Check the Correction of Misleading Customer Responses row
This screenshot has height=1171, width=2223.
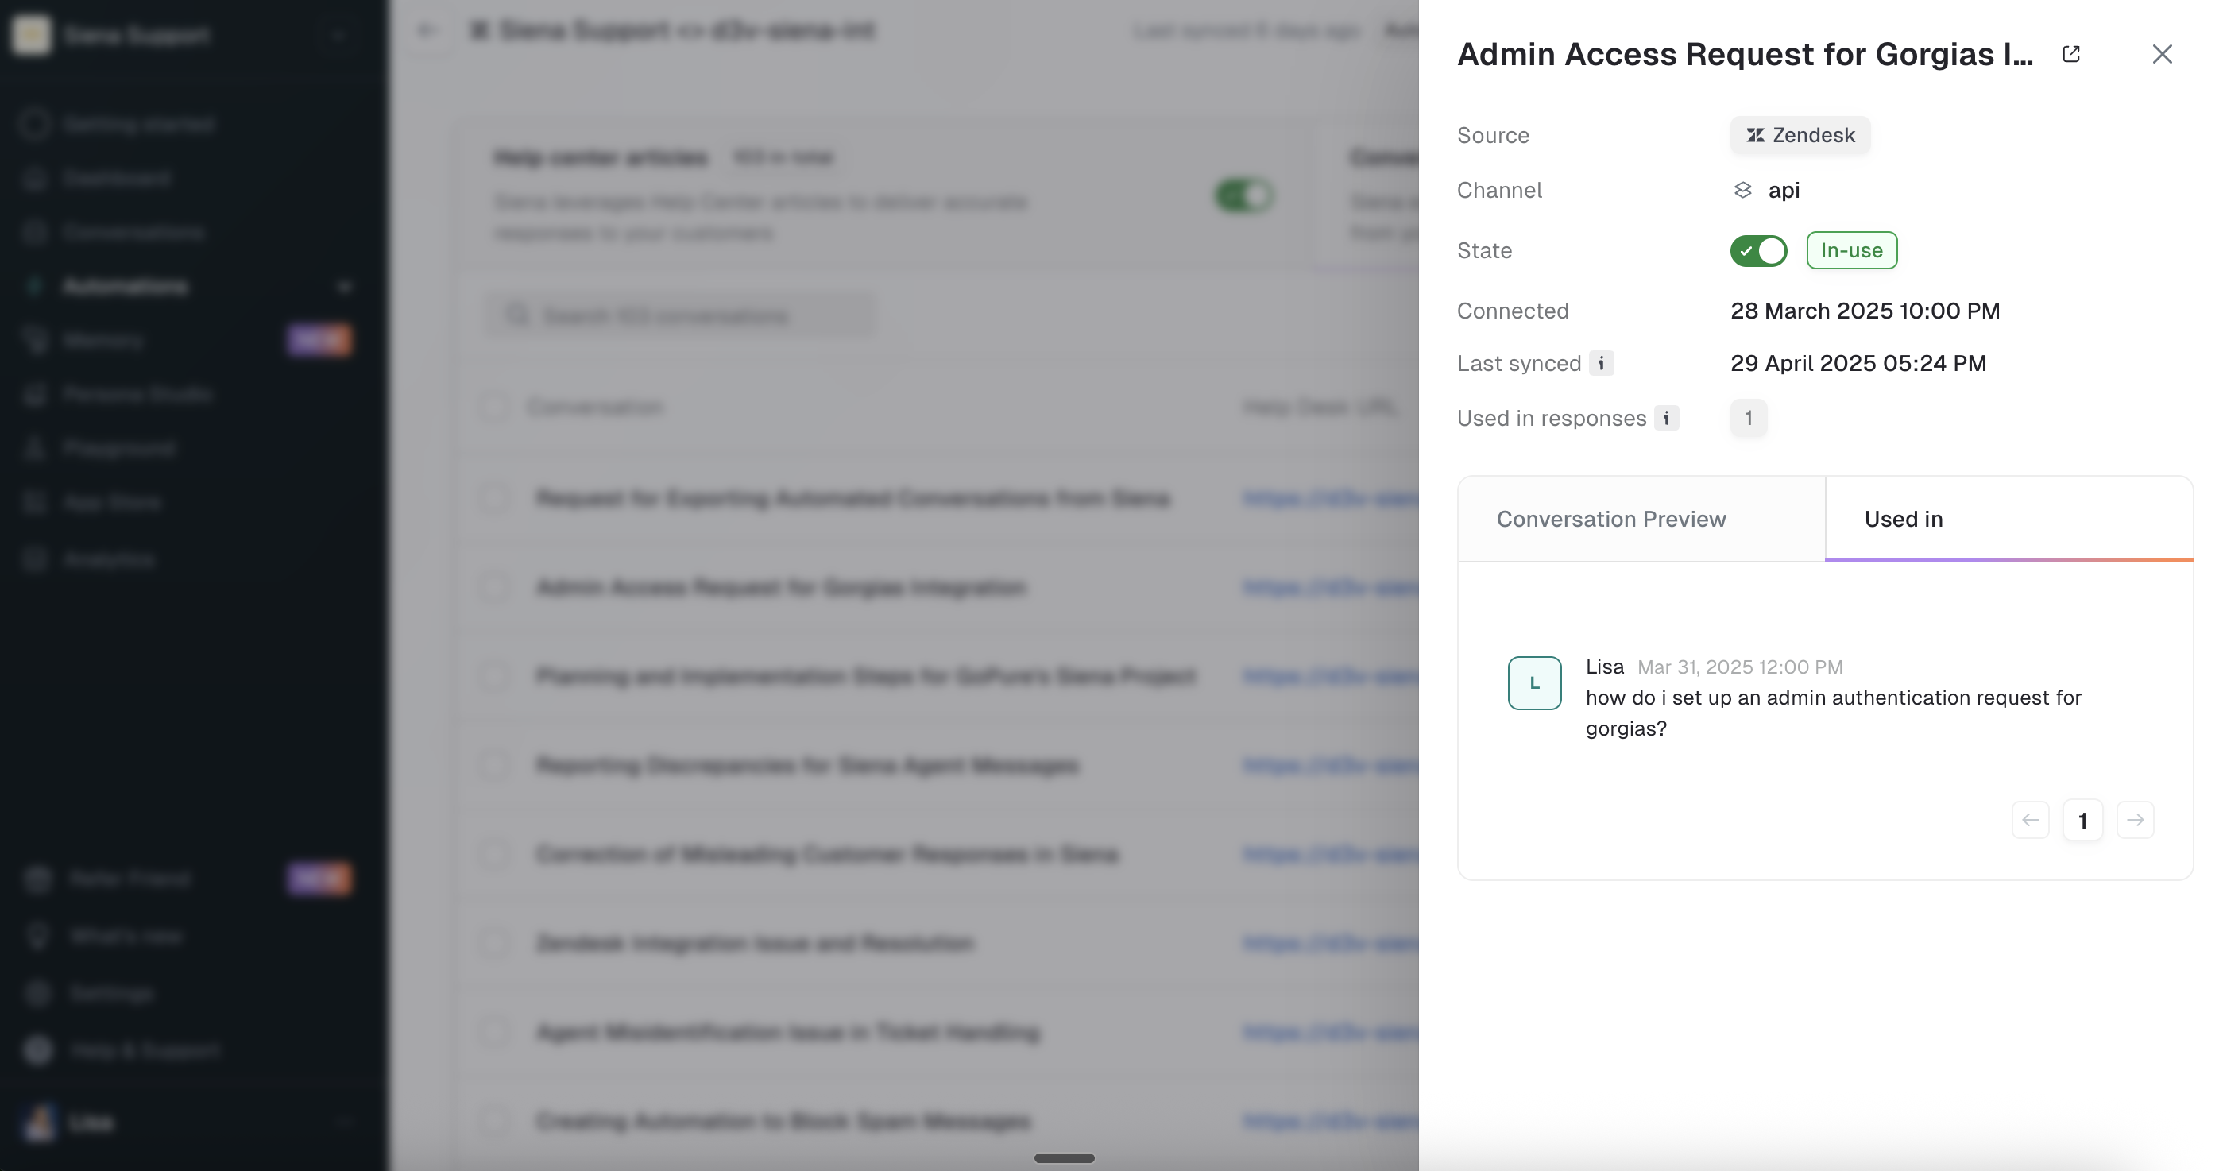[x=495, y=854]
